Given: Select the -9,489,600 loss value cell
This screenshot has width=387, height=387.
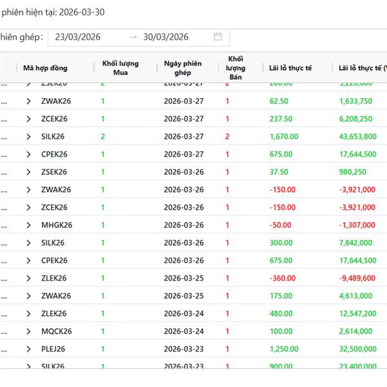Looking at the screenshot, I should 357,278.
